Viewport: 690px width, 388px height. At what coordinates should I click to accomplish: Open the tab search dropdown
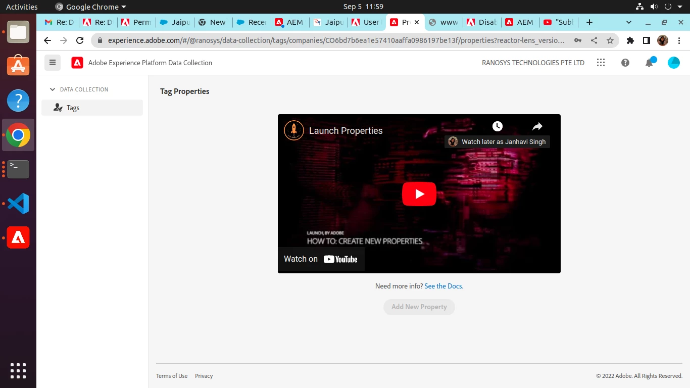coord(629,22)
